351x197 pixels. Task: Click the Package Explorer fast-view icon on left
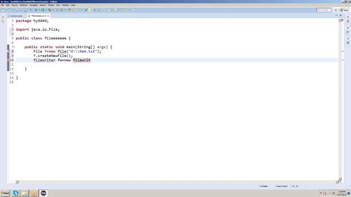coord(3,21)
